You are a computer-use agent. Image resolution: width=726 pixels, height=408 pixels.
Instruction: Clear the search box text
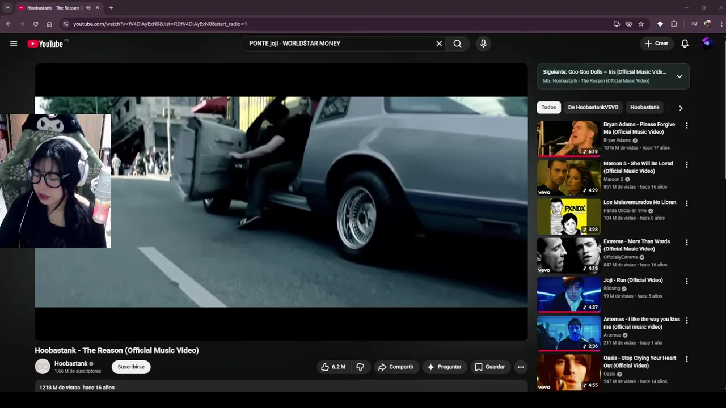click(x=439, y=44)
